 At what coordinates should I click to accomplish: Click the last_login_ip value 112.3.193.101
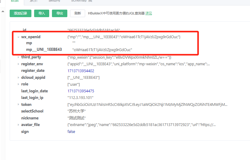(81, 98)
